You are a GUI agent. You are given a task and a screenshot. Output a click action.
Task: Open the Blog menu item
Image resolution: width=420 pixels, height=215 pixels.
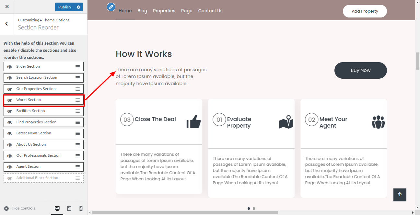(x=142, y=11)
